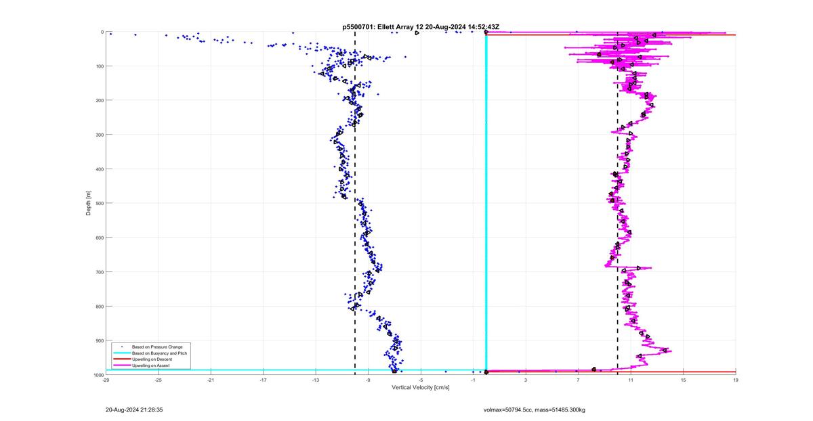Click the depth tick label '700'
Viewport: 813px width, 421px height.
tap(99, 272)
